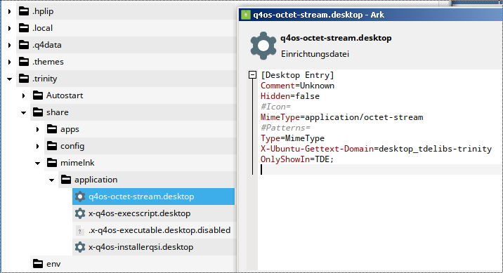Screen dimensions: 503x273
Task: Click the .themes folder icon
Action: coord(24,62)
